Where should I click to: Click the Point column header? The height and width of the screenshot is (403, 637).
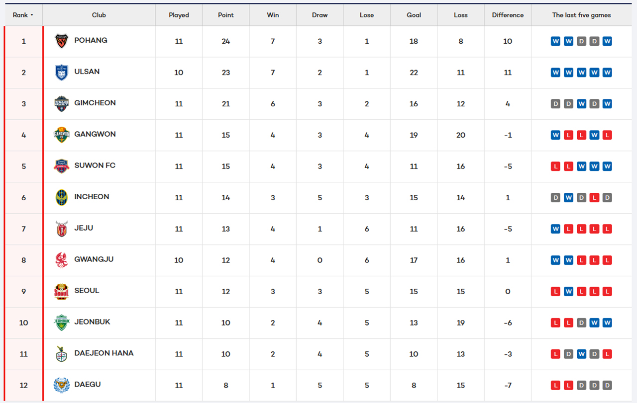(x=225, y=15)
